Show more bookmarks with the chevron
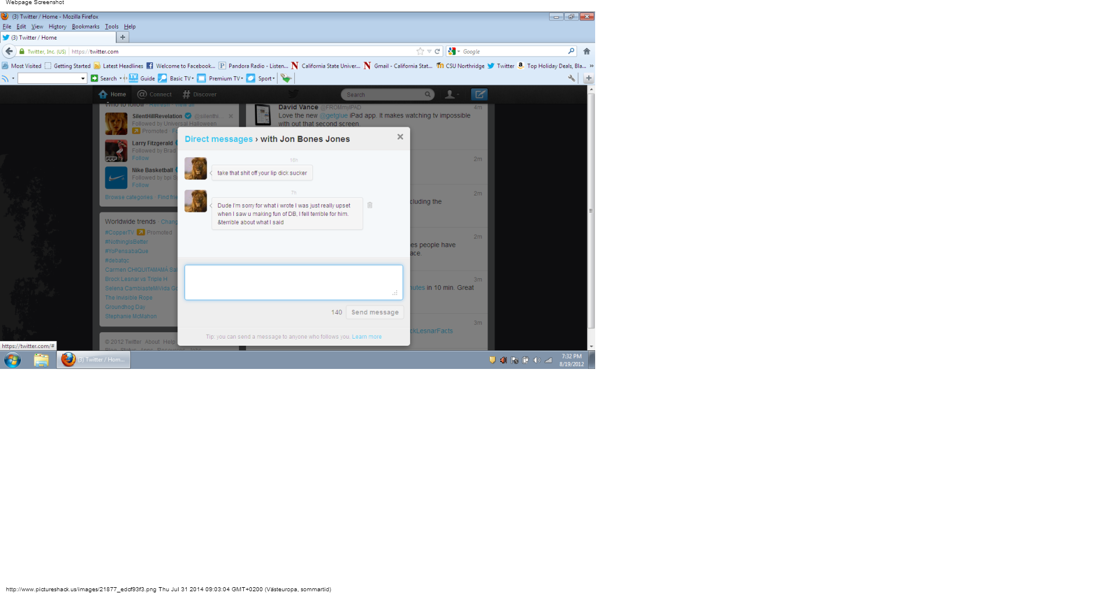This screenshot has width=1117, height=593. (591, 66)
